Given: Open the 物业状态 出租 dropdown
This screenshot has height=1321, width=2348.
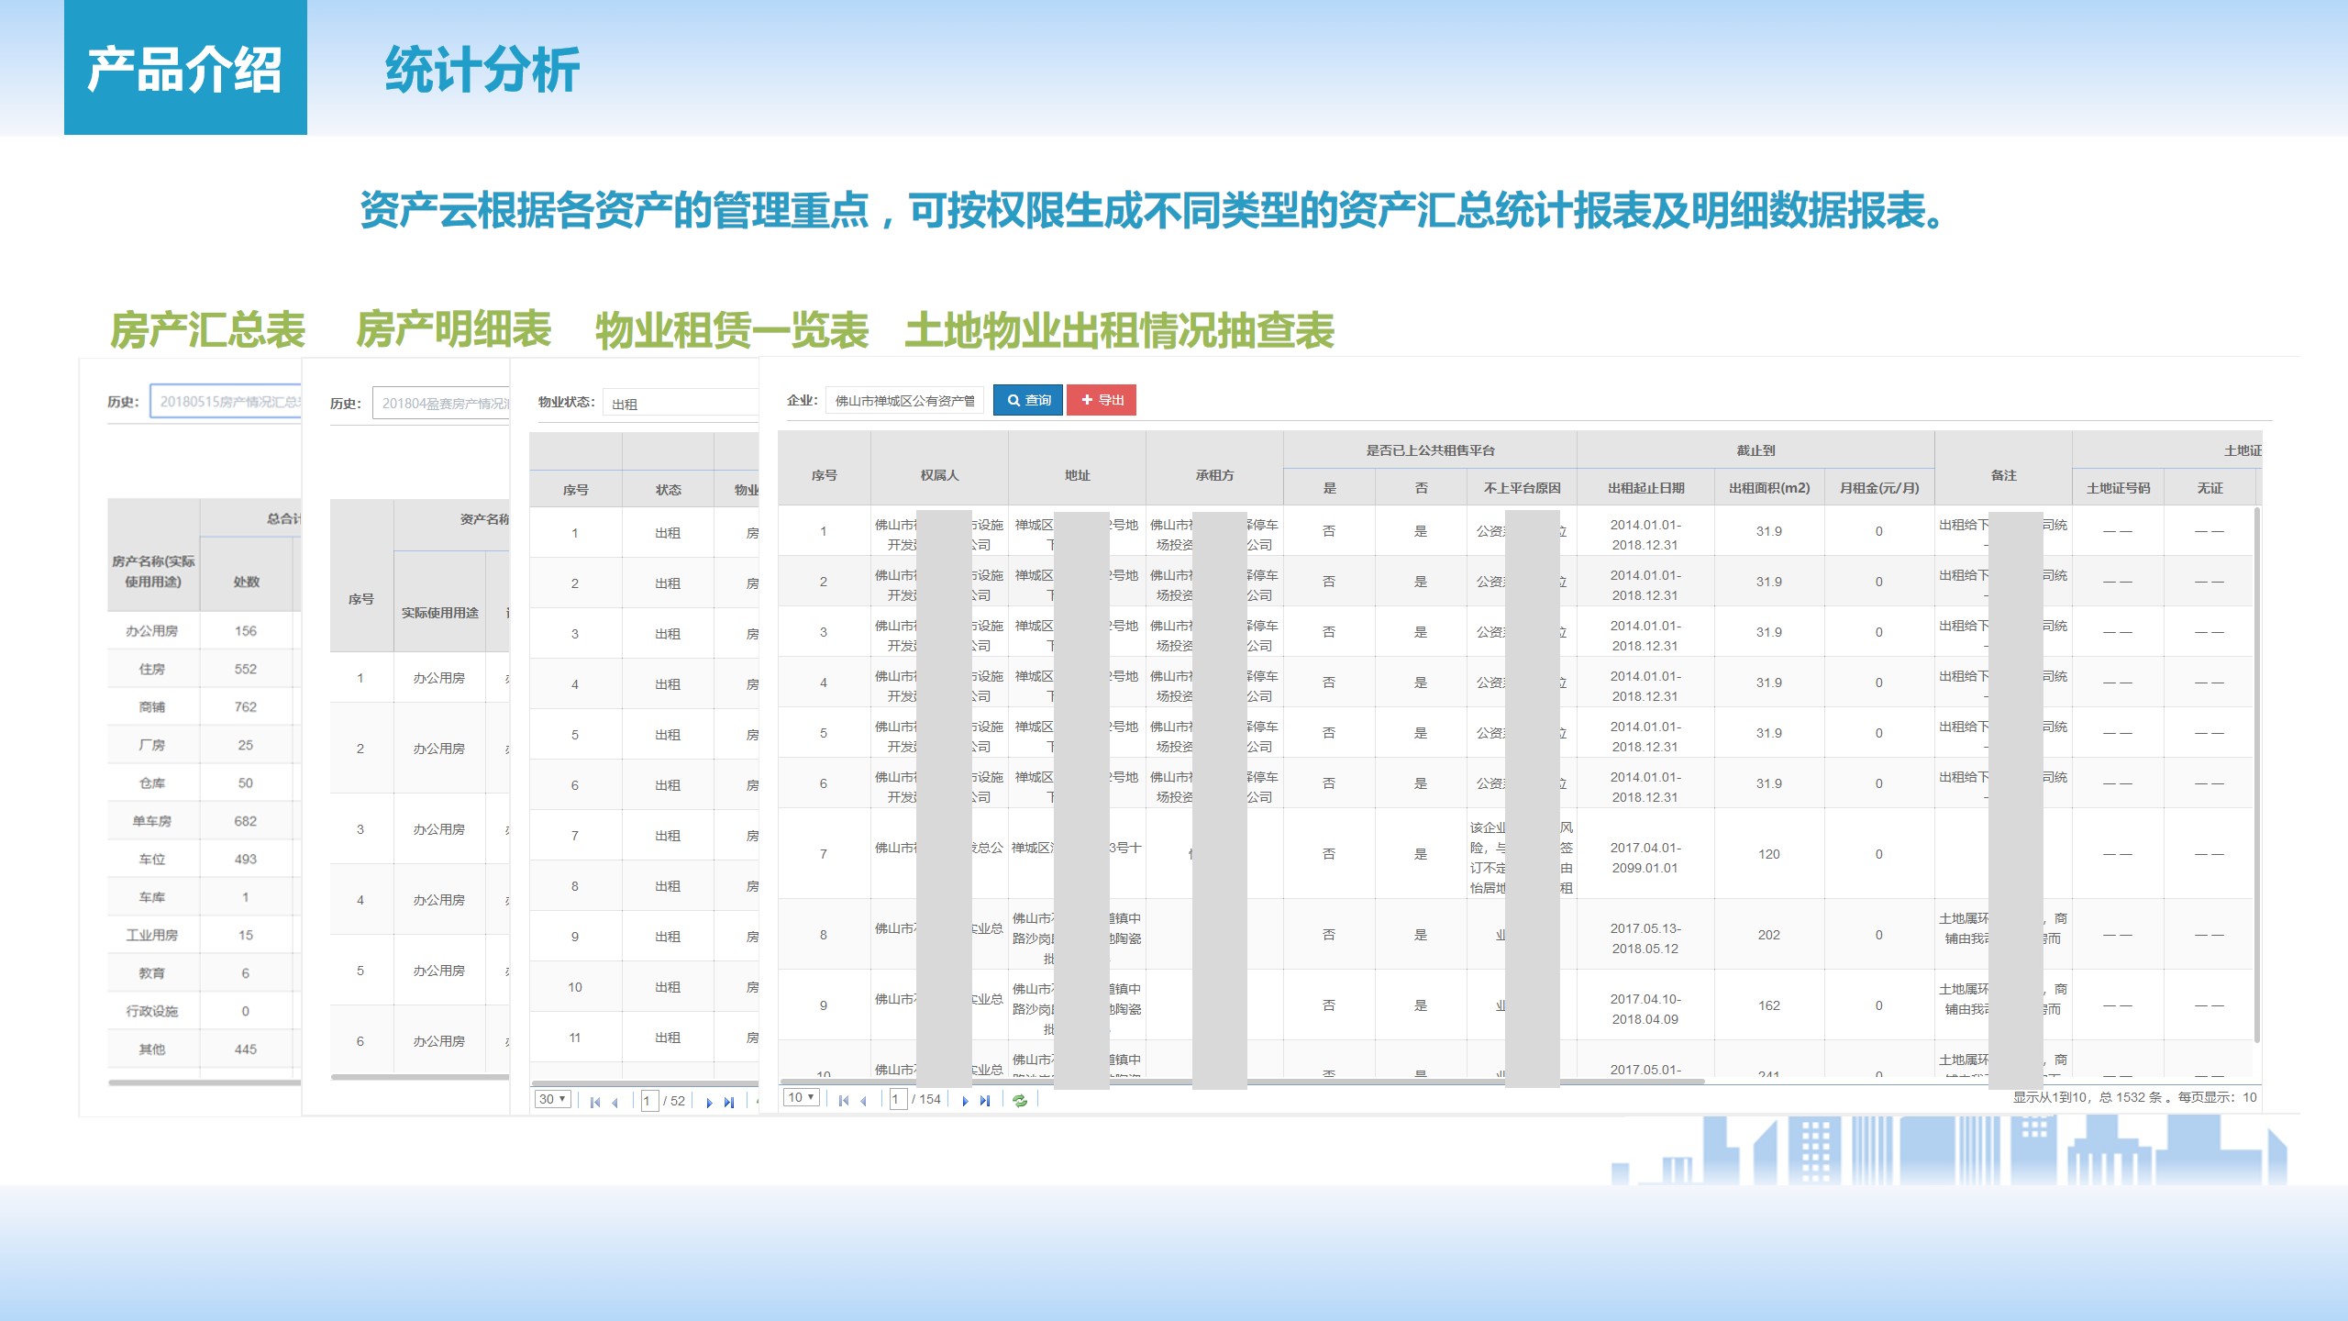Looking at the screenshot, I should point(681,404).
